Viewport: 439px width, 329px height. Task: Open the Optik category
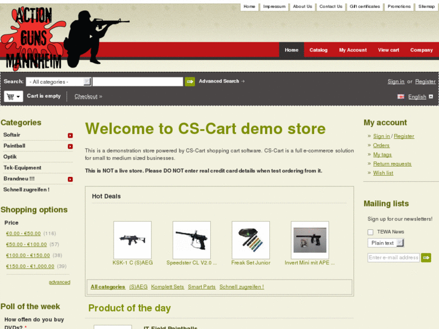pyautogui.click(x=10, y=157)
